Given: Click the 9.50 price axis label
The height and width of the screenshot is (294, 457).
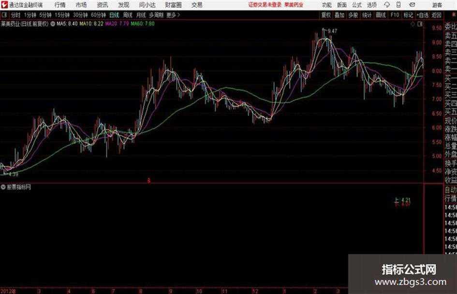Looking at the screenshot, I should tap(437, 28).
